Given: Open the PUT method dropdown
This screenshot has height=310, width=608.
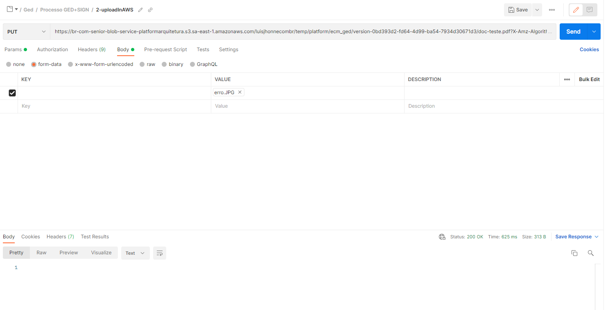Looking at the screenshot, I should click(27, 32).
